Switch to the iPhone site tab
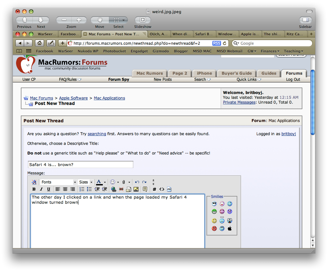The height and width of the screenshot is (271, 328). point(204,73)
